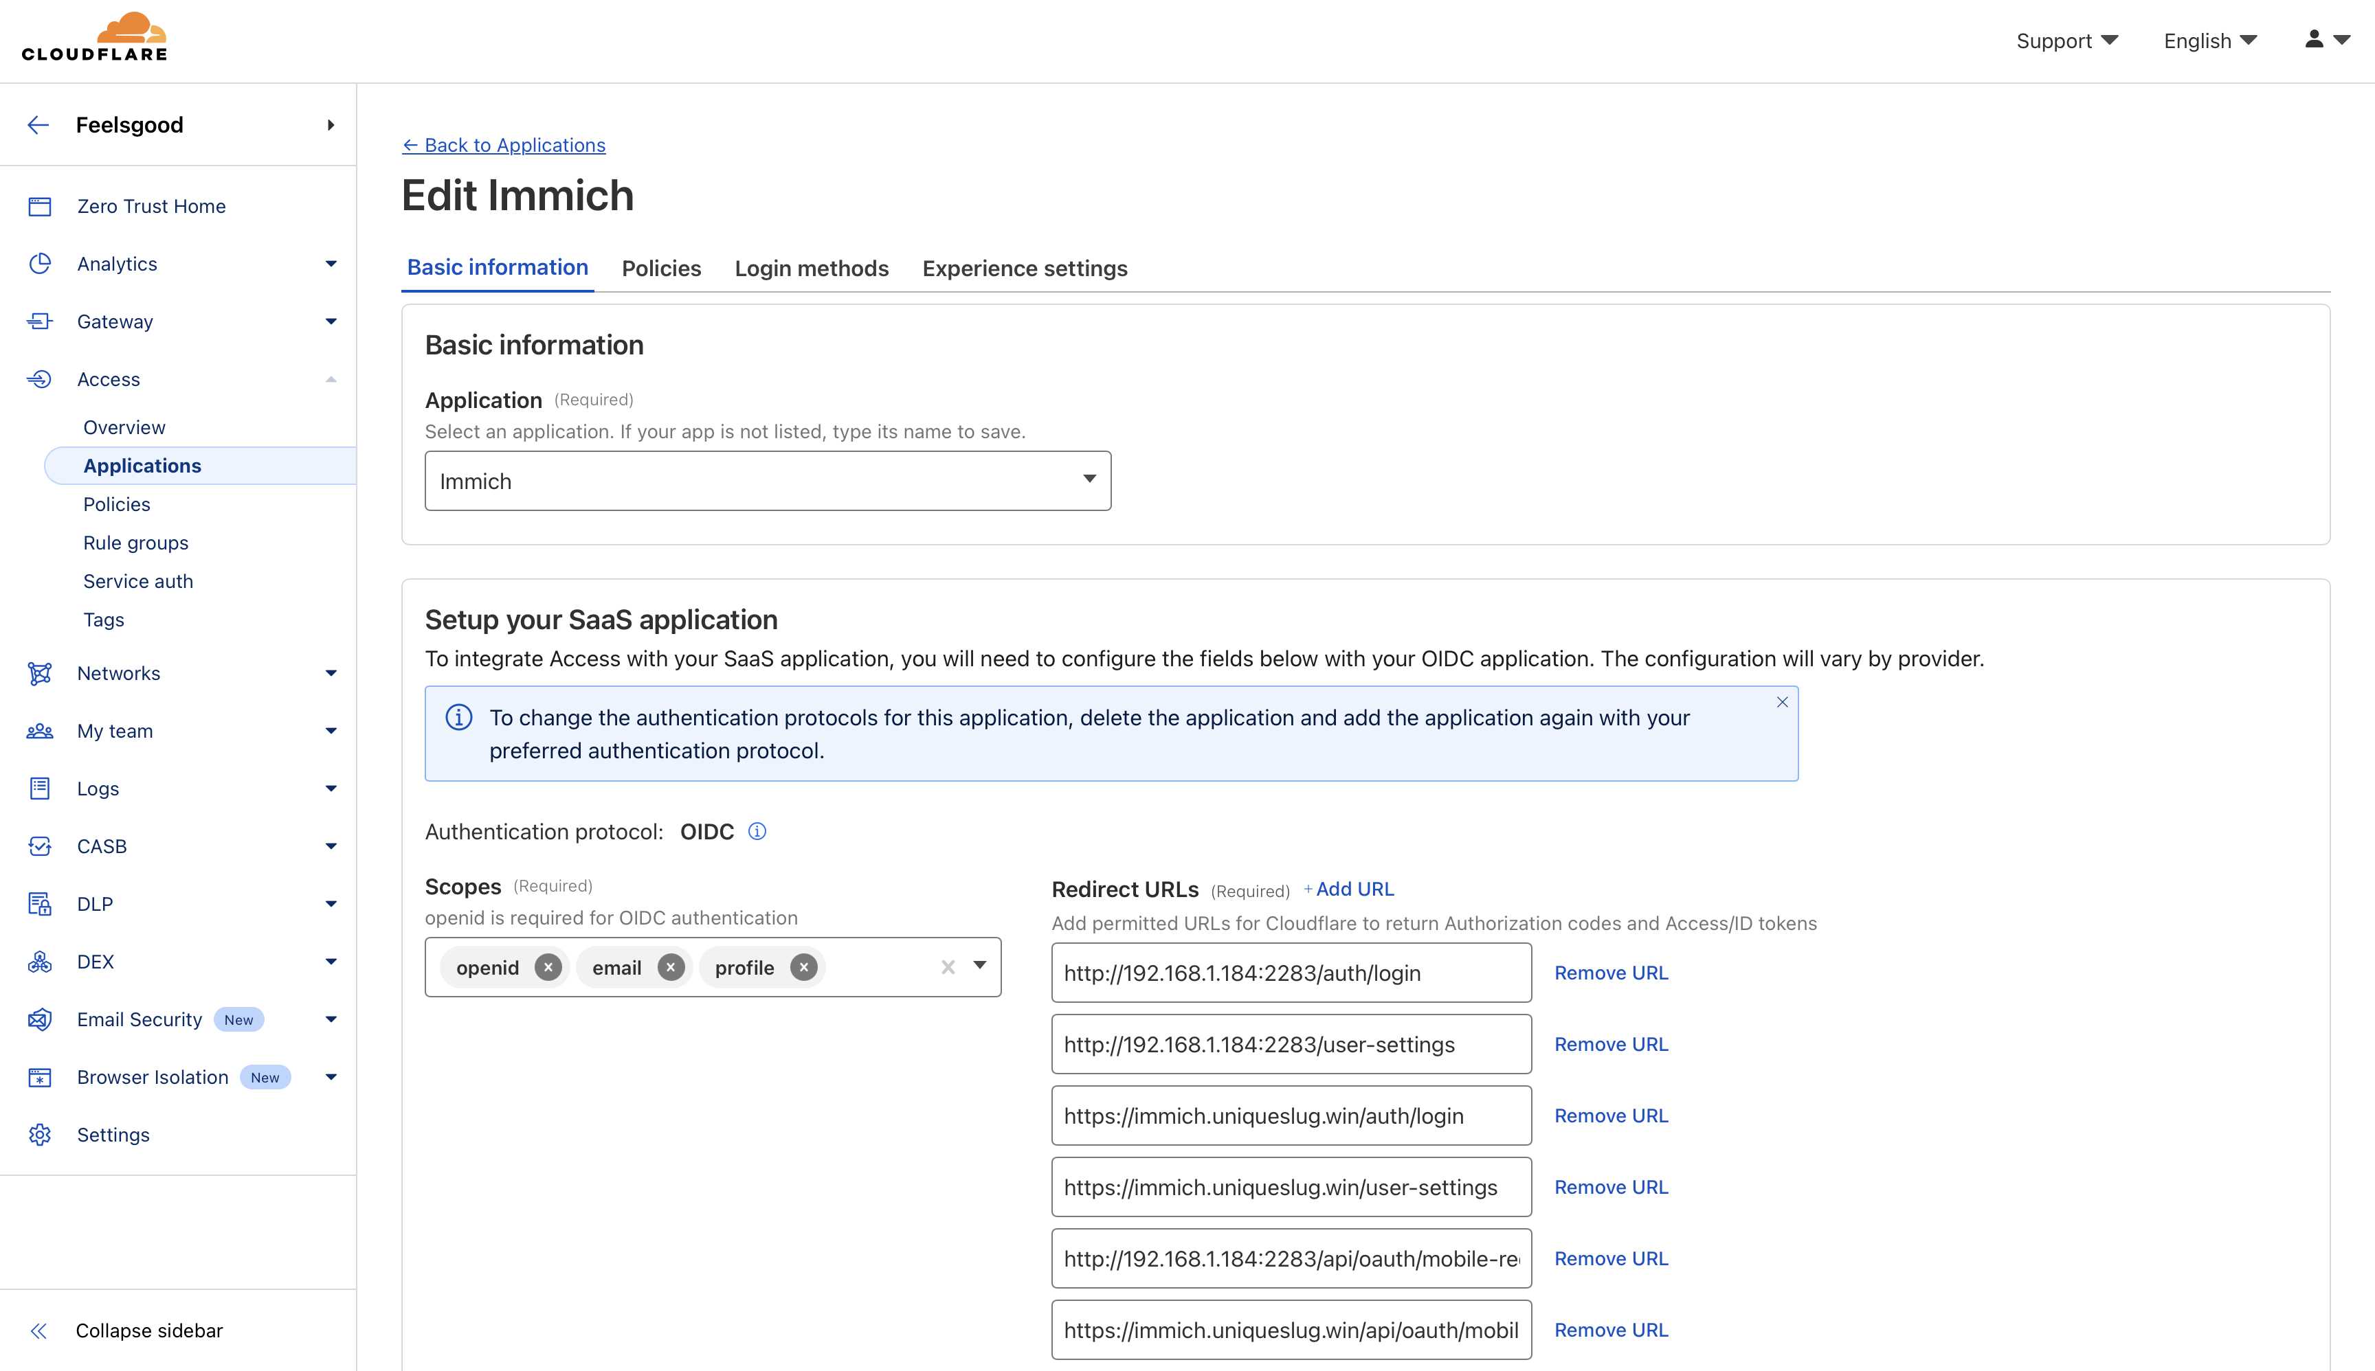Collapse the Access menu chevron
This screenshot has height=1371, width=2375.
331,379
